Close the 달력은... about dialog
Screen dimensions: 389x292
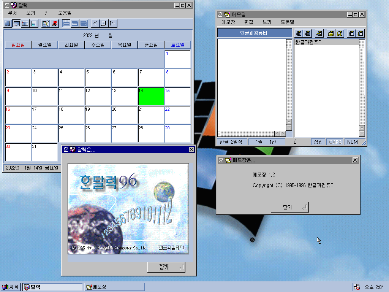click(x=191, y=149)
